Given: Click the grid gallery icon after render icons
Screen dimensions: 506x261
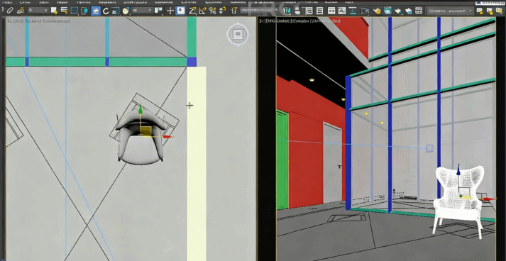Looking at the screenshot, I should coord(419,11).
